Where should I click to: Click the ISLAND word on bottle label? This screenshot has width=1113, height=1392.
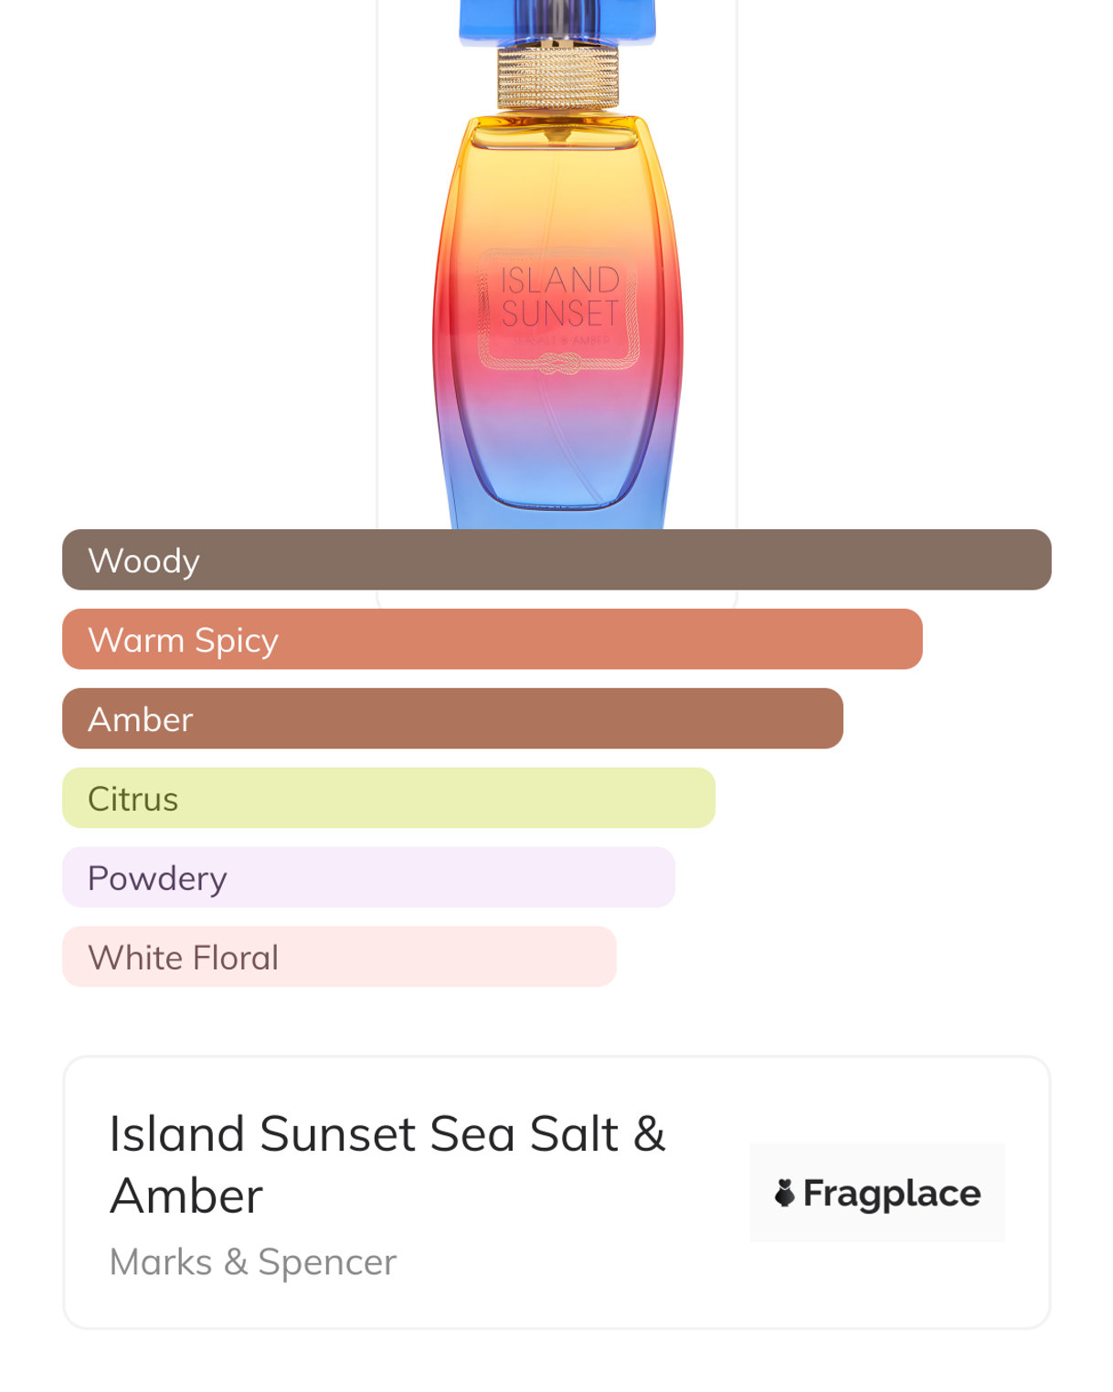pyautogui.click(x=559, y=280)
